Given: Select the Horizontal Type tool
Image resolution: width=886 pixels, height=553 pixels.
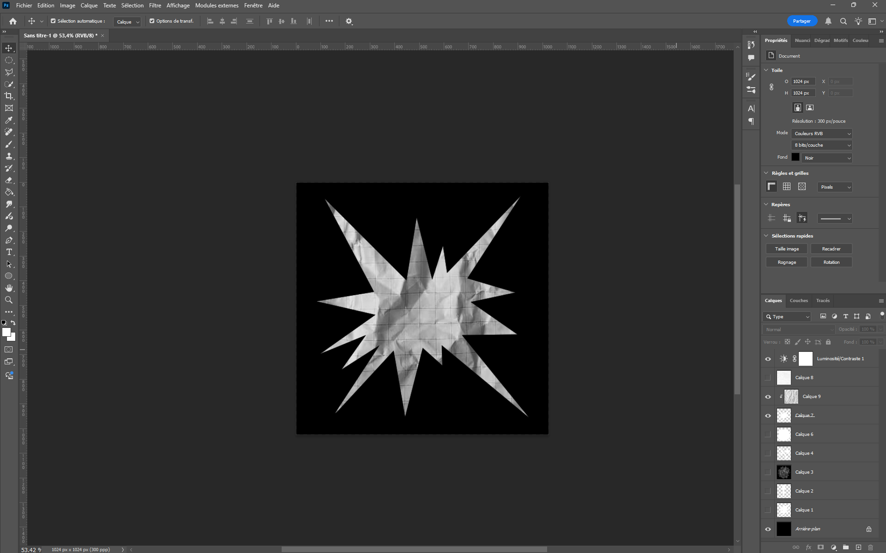Looking at the screenshot, I should click(9, 252).
